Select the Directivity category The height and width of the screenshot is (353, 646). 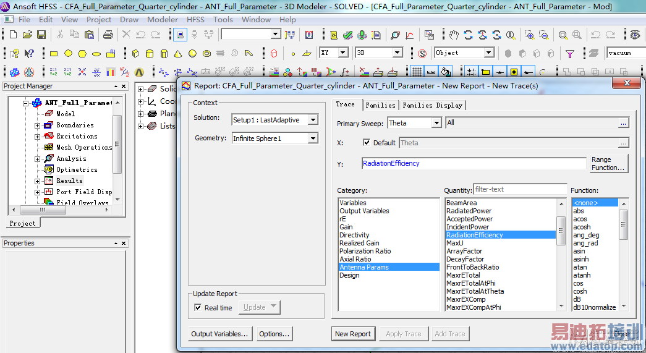click(x=354, y=235)
